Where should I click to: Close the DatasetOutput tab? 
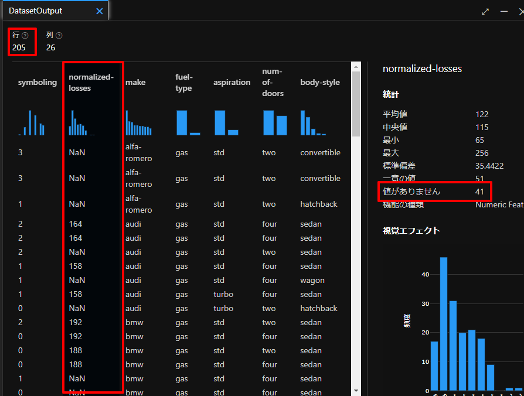click(x=100, y=11)
